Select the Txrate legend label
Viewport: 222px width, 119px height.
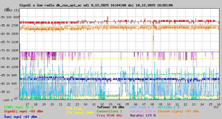click(x=143, y=111)
